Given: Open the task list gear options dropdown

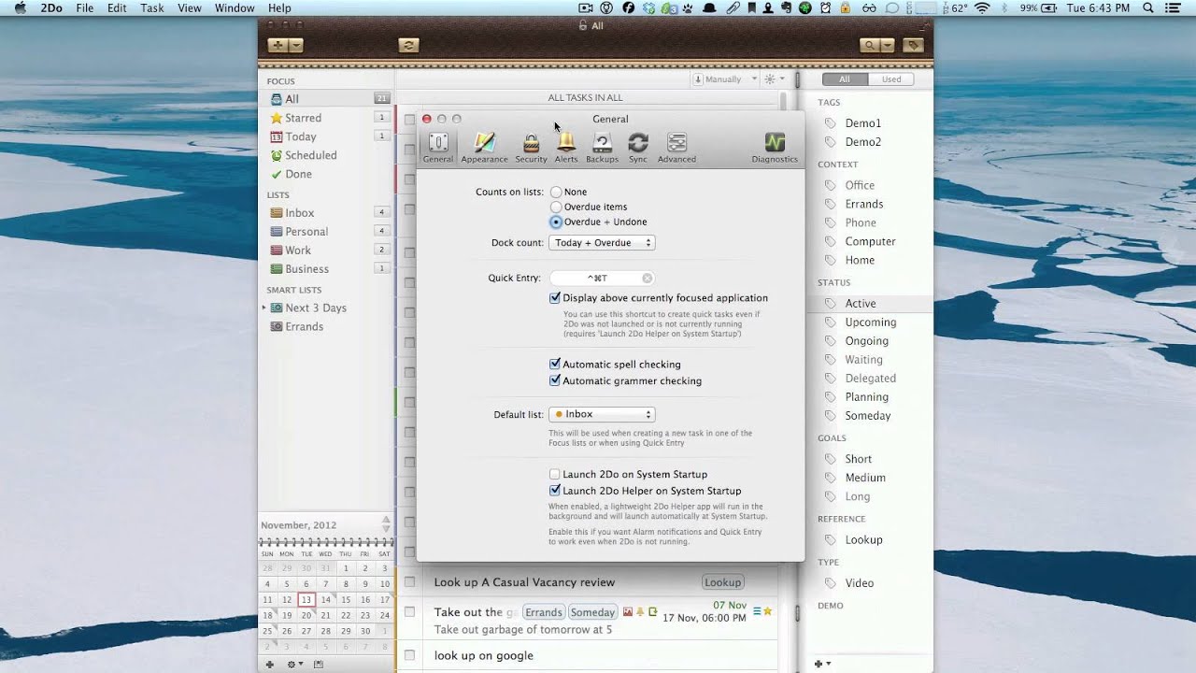Looking at the screenshot, I should click(774, 79).
